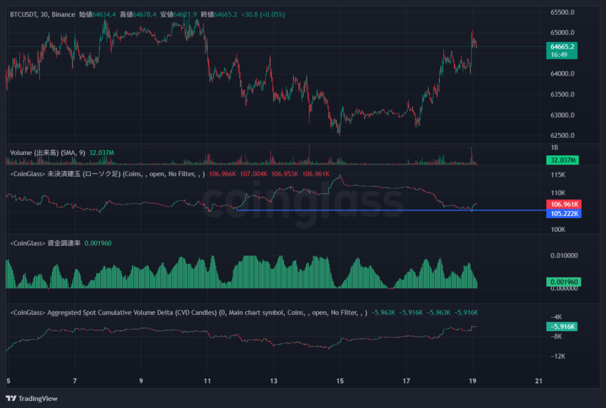Click the funding rate reading 0.001960 beside title

pos(98,243)
